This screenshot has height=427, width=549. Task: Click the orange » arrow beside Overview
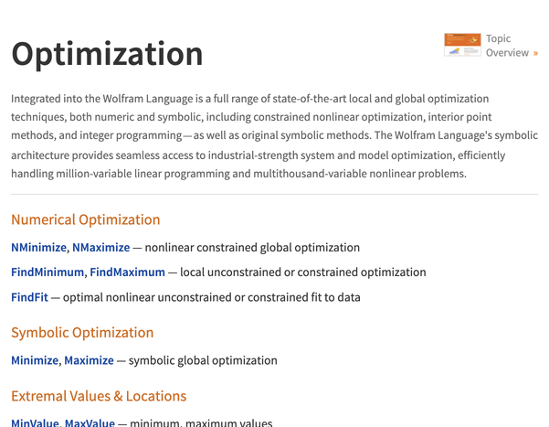(x=535, y=53)
